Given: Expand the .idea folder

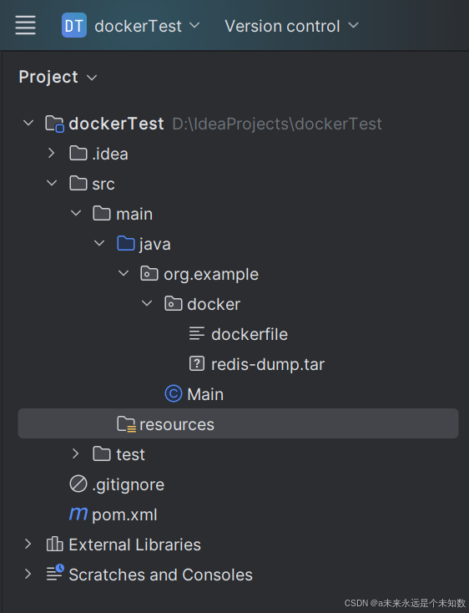Looking at the screenshot, I should tap(52, 153).
